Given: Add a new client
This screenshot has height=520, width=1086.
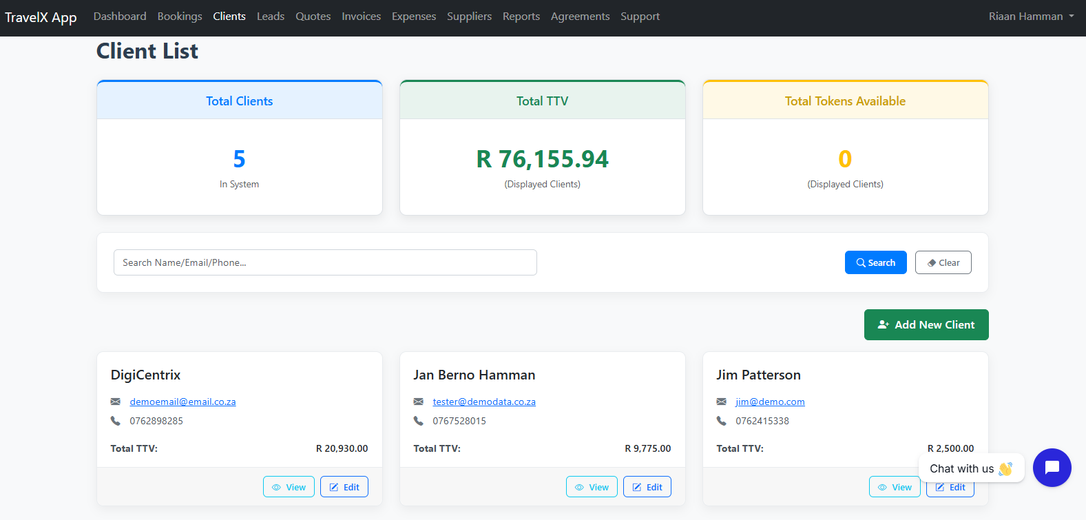Looking at the screenshot, I should pos(926,324).
